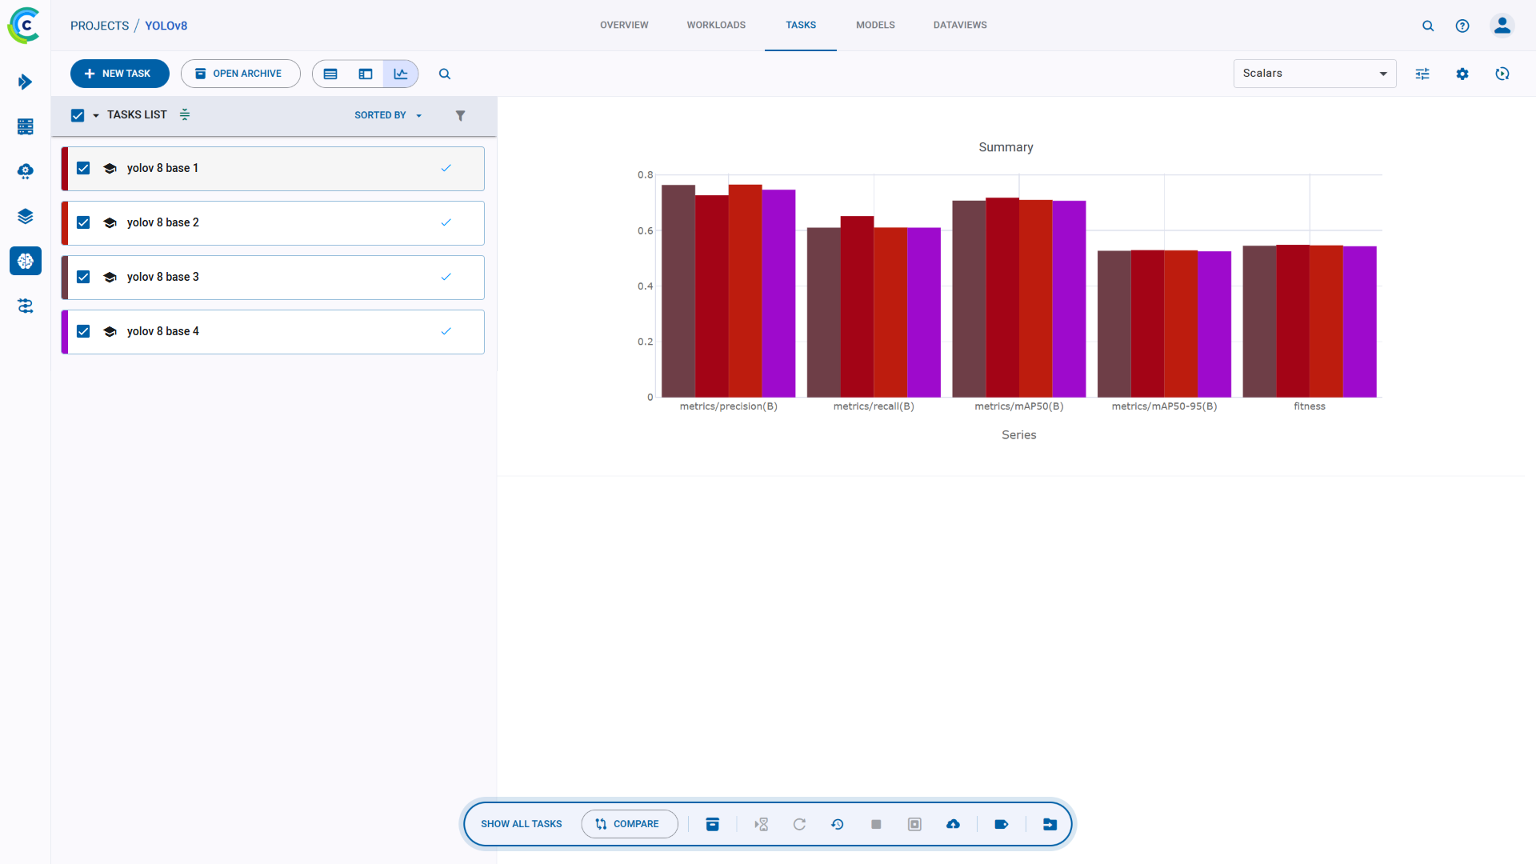Click the Summary chart title
Image resolution: width=1536 pixels, height=864 pixels.
pyautogui.click(x=1006, y=147)
